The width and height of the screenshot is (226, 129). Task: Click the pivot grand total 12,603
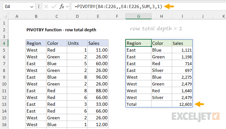click(x=182, y=104)
